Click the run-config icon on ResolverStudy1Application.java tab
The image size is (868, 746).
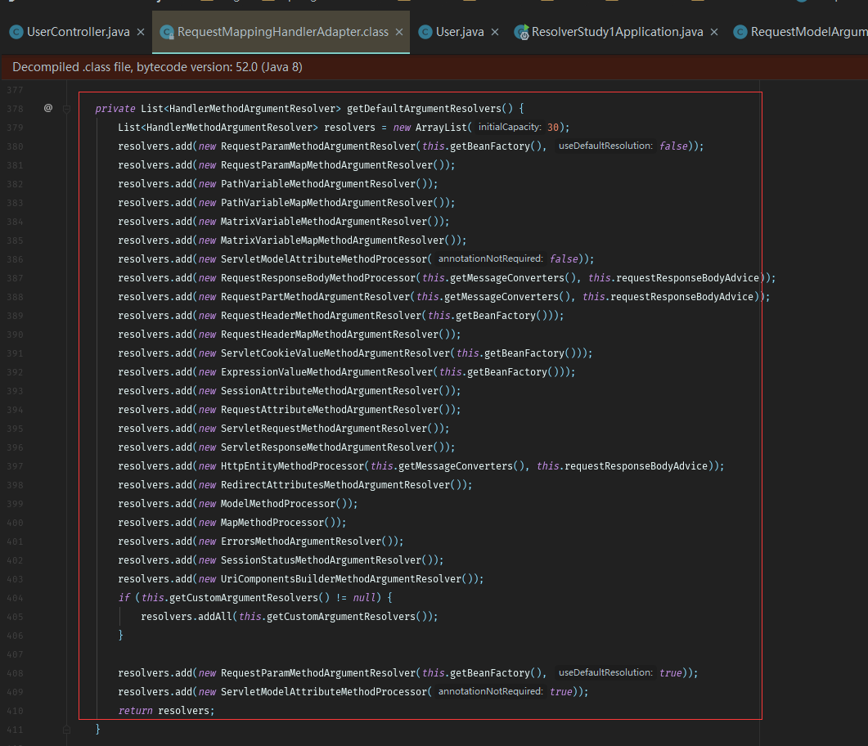tap(521, 32)
